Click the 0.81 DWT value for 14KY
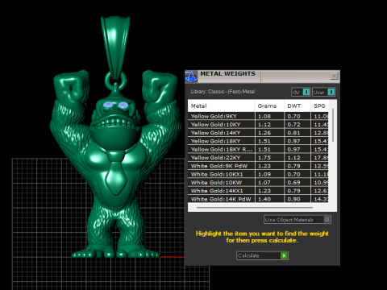This screenshot has width=387, height=290. pyautogui.click(x=293, y=133)
